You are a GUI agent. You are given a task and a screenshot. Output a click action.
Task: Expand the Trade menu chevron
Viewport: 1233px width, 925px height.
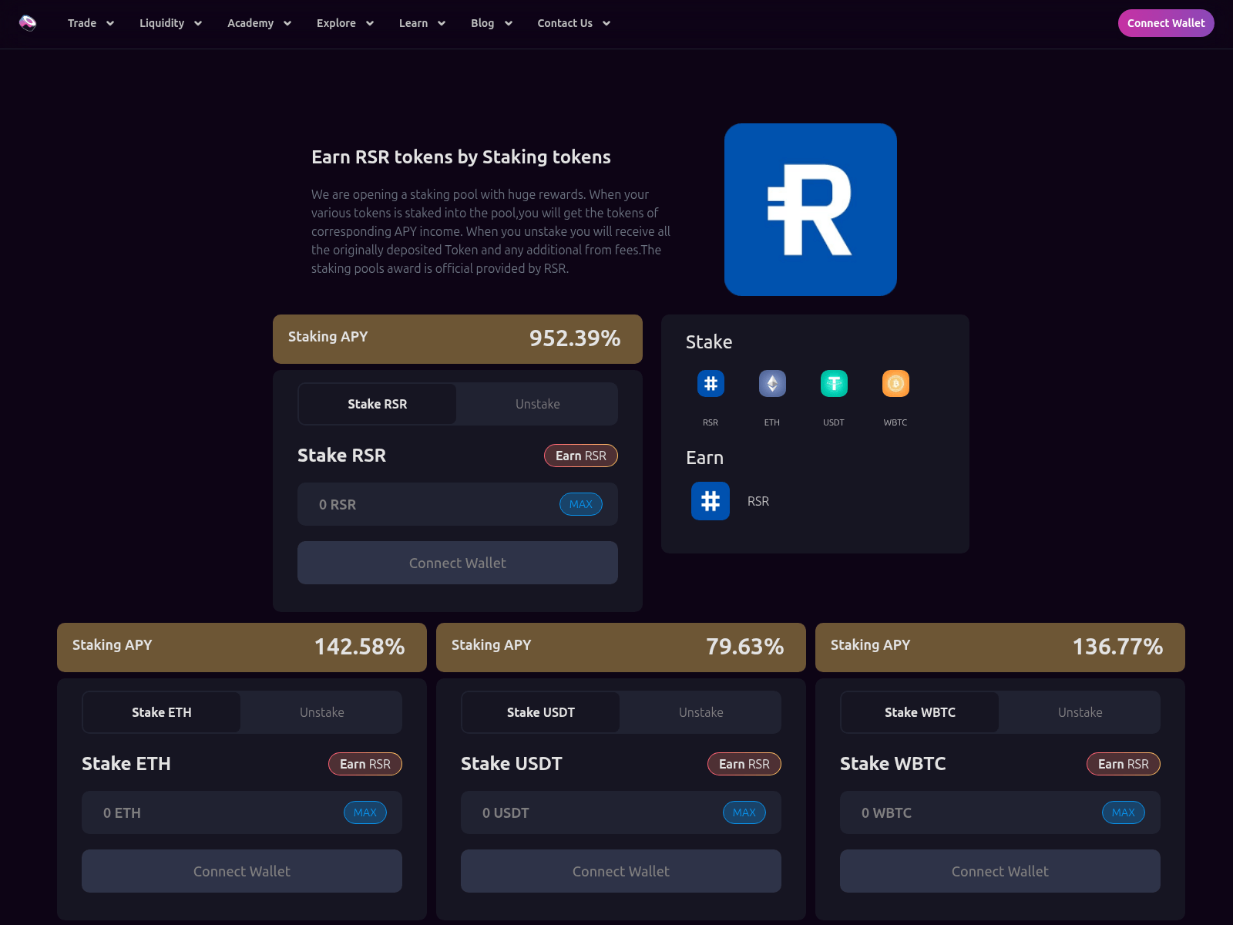click(110, 23)
